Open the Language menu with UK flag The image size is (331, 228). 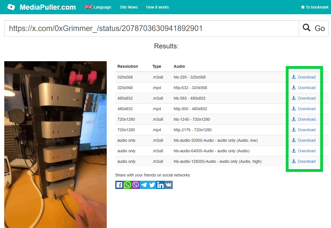click(98, 7)
